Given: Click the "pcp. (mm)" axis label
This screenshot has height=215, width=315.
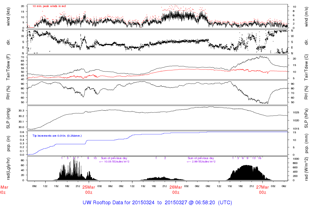Looking at the screenshot, I should click(306, 143).
